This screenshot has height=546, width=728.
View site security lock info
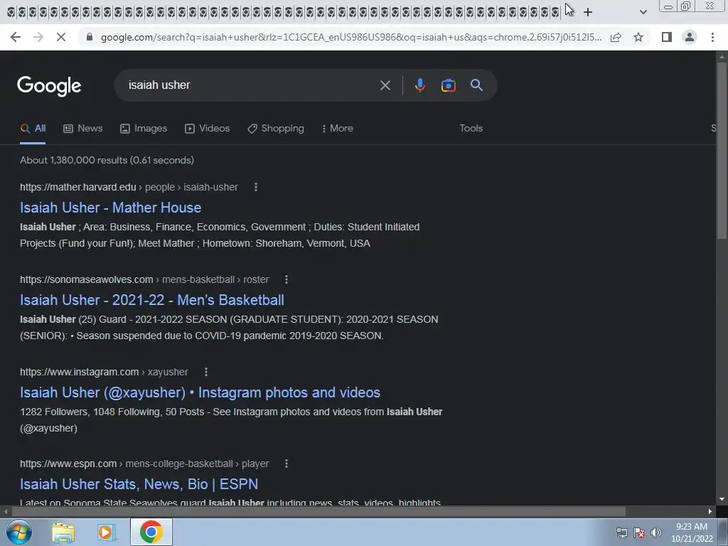coord(90,37)
